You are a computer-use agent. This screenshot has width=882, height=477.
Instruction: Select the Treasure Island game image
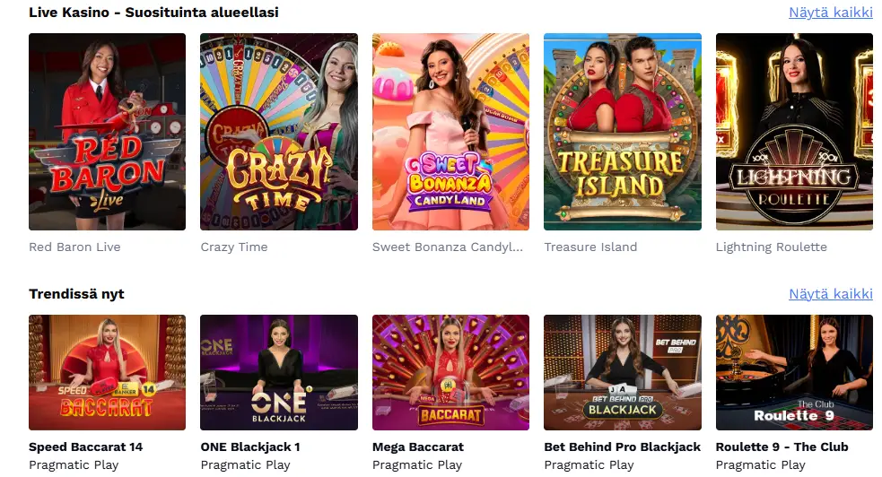[623, 132]
